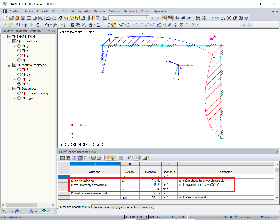
Task: Open the Nástroje menu
Action: (100, 11)
